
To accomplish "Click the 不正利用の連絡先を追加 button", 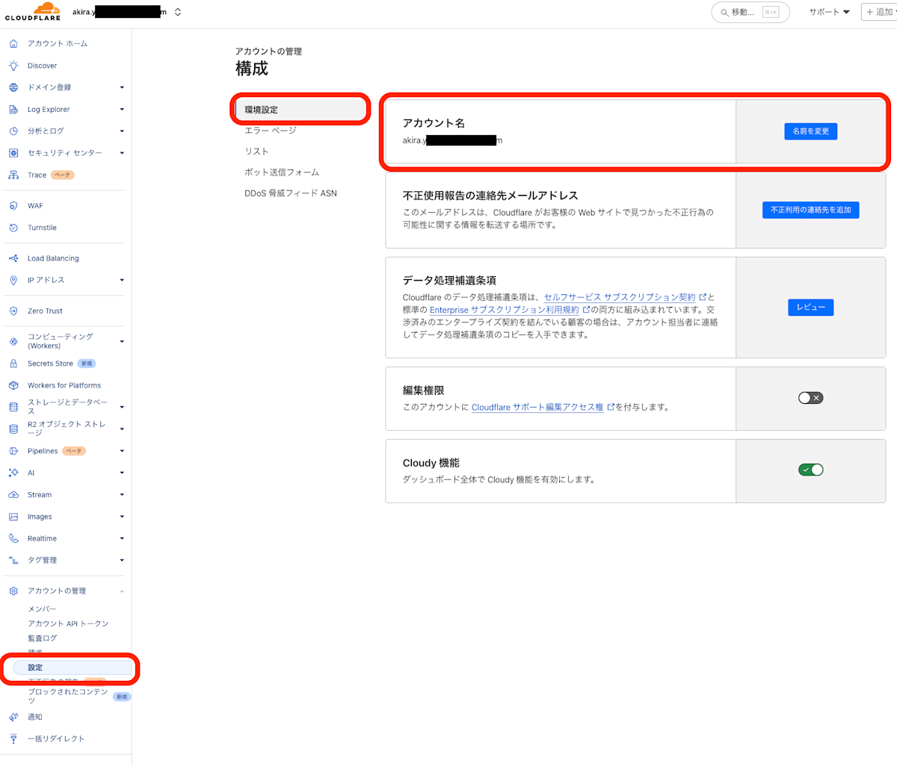I will click(811, 210).
